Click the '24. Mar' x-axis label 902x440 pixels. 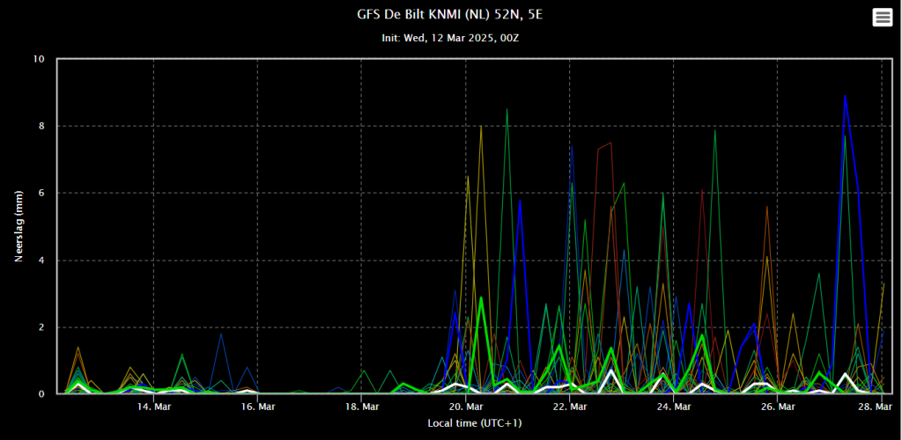pyautogui.click(x=674, y=407)
